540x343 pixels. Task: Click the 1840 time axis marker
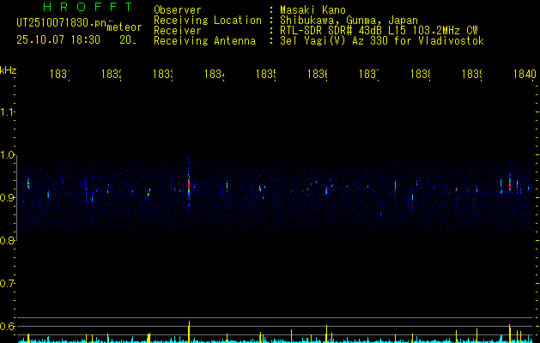tap(524, 75)
